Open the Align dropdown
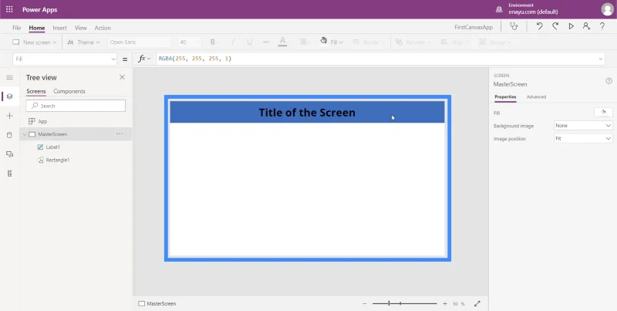 coord(455,42)
